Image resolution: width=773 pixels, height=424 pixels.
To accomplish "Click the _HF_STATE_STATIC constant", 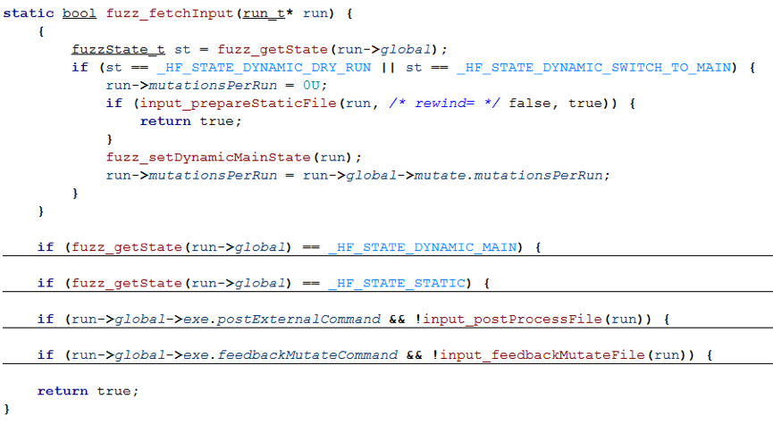I will tap(397, 283).
